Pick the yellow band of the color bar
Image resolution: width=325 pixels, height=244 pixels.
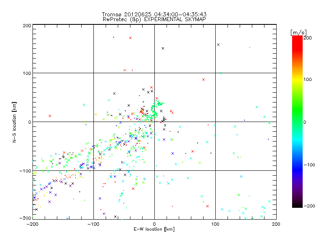297,79
